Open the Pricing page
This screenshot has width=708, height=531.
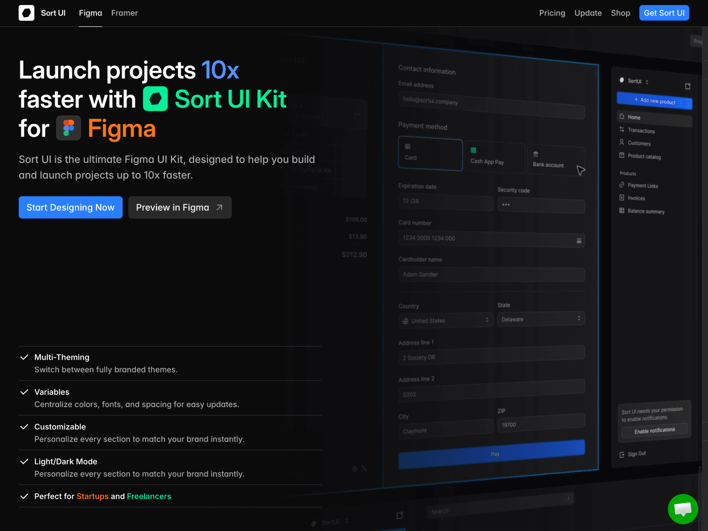(552, 13)
